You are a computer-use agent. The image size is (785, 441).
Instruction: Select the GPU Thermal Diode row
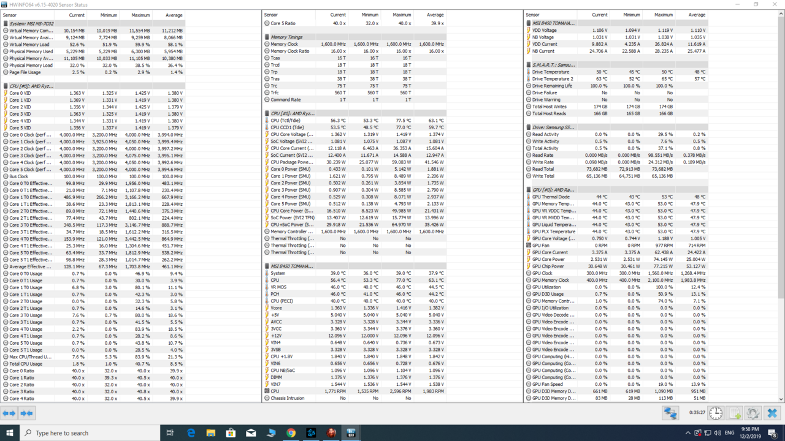coord(616,197)
